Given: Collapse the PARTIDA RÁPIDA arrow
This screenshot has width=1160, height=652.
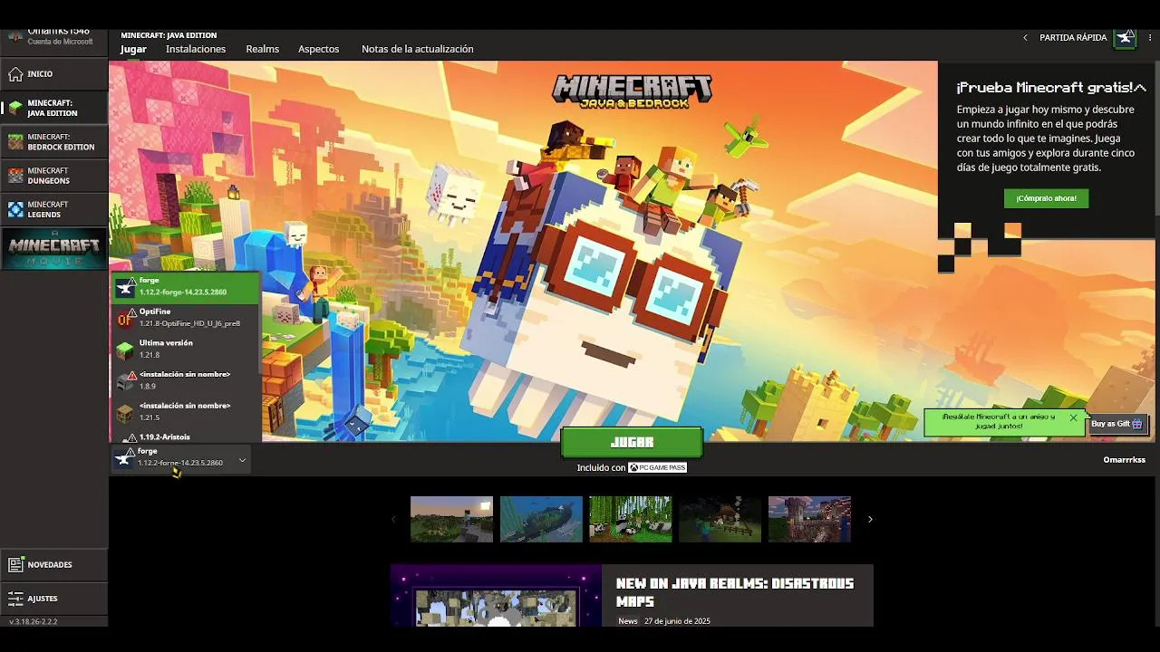Looking at the screenshot, I should point(1025,38).
